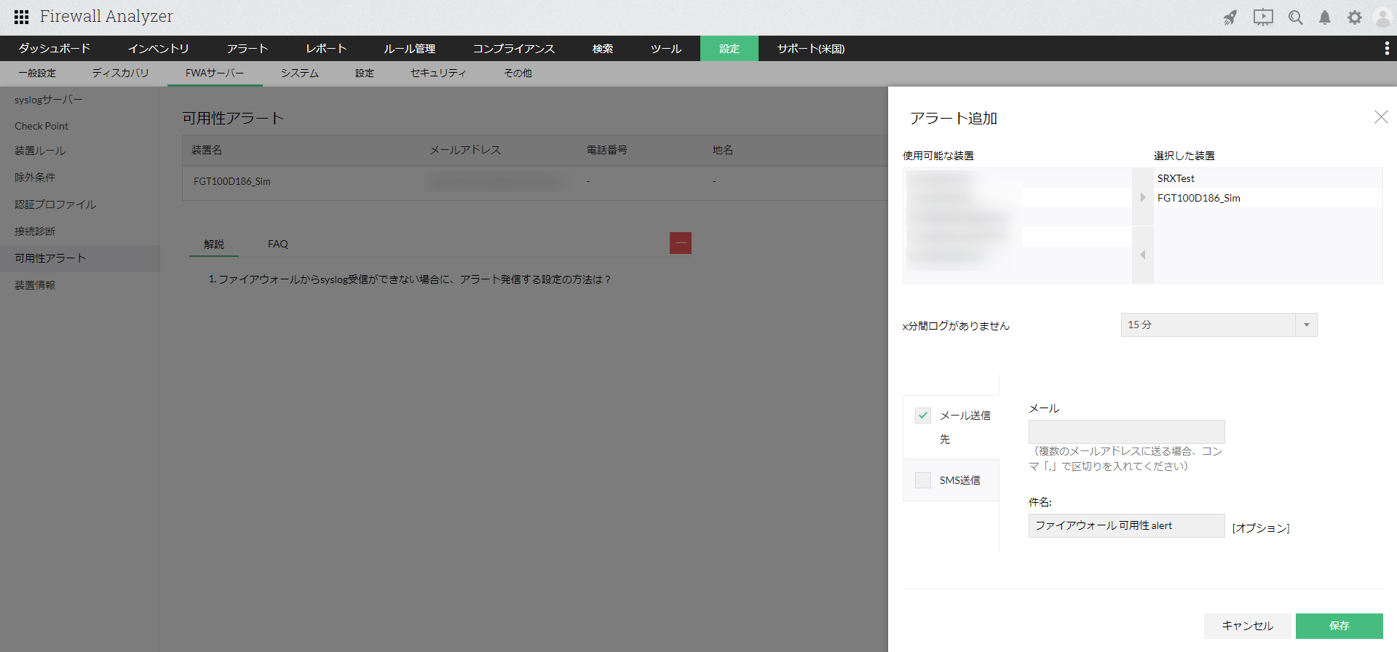1397x652 pixels.
Task: Click the rocket quick-launch icon
Action: click(1230, 17)
